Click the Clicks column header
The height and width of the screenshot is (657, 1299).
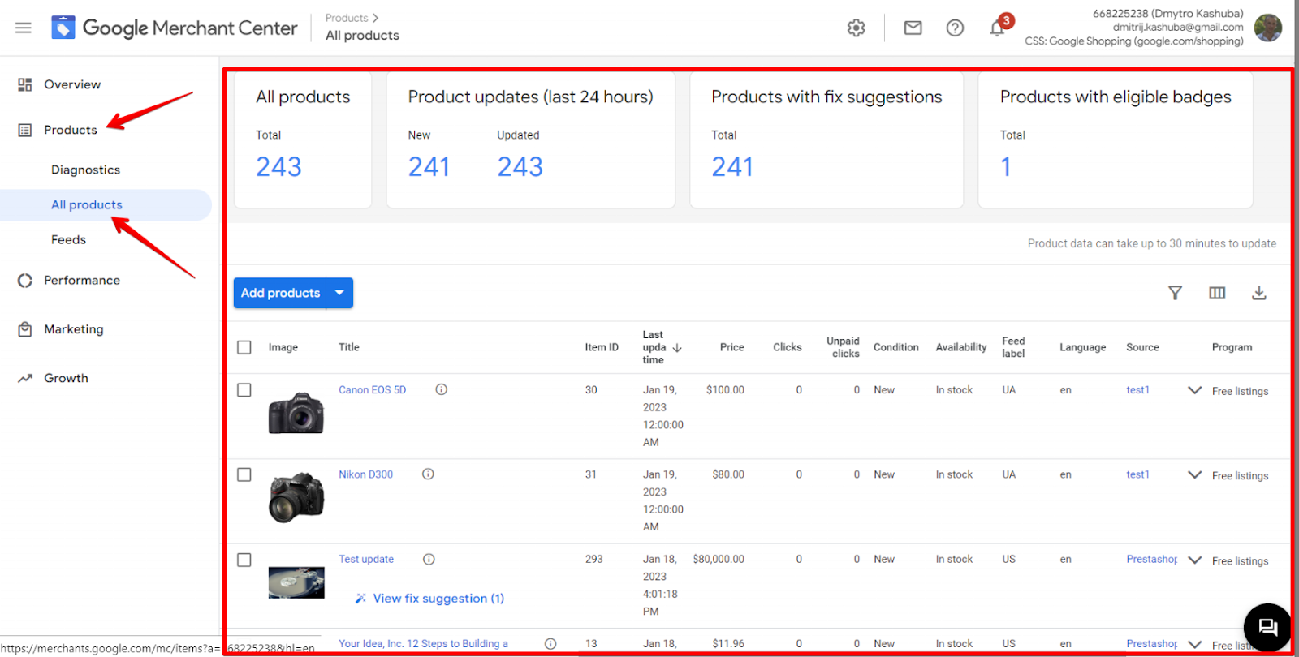pyautogui.click(x=787, y=347)
